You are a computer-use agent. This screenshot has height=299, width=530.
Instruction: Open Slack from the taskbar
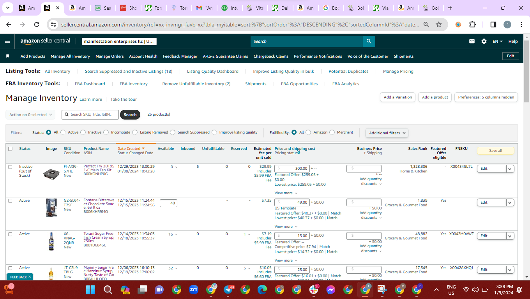[314, 290]
